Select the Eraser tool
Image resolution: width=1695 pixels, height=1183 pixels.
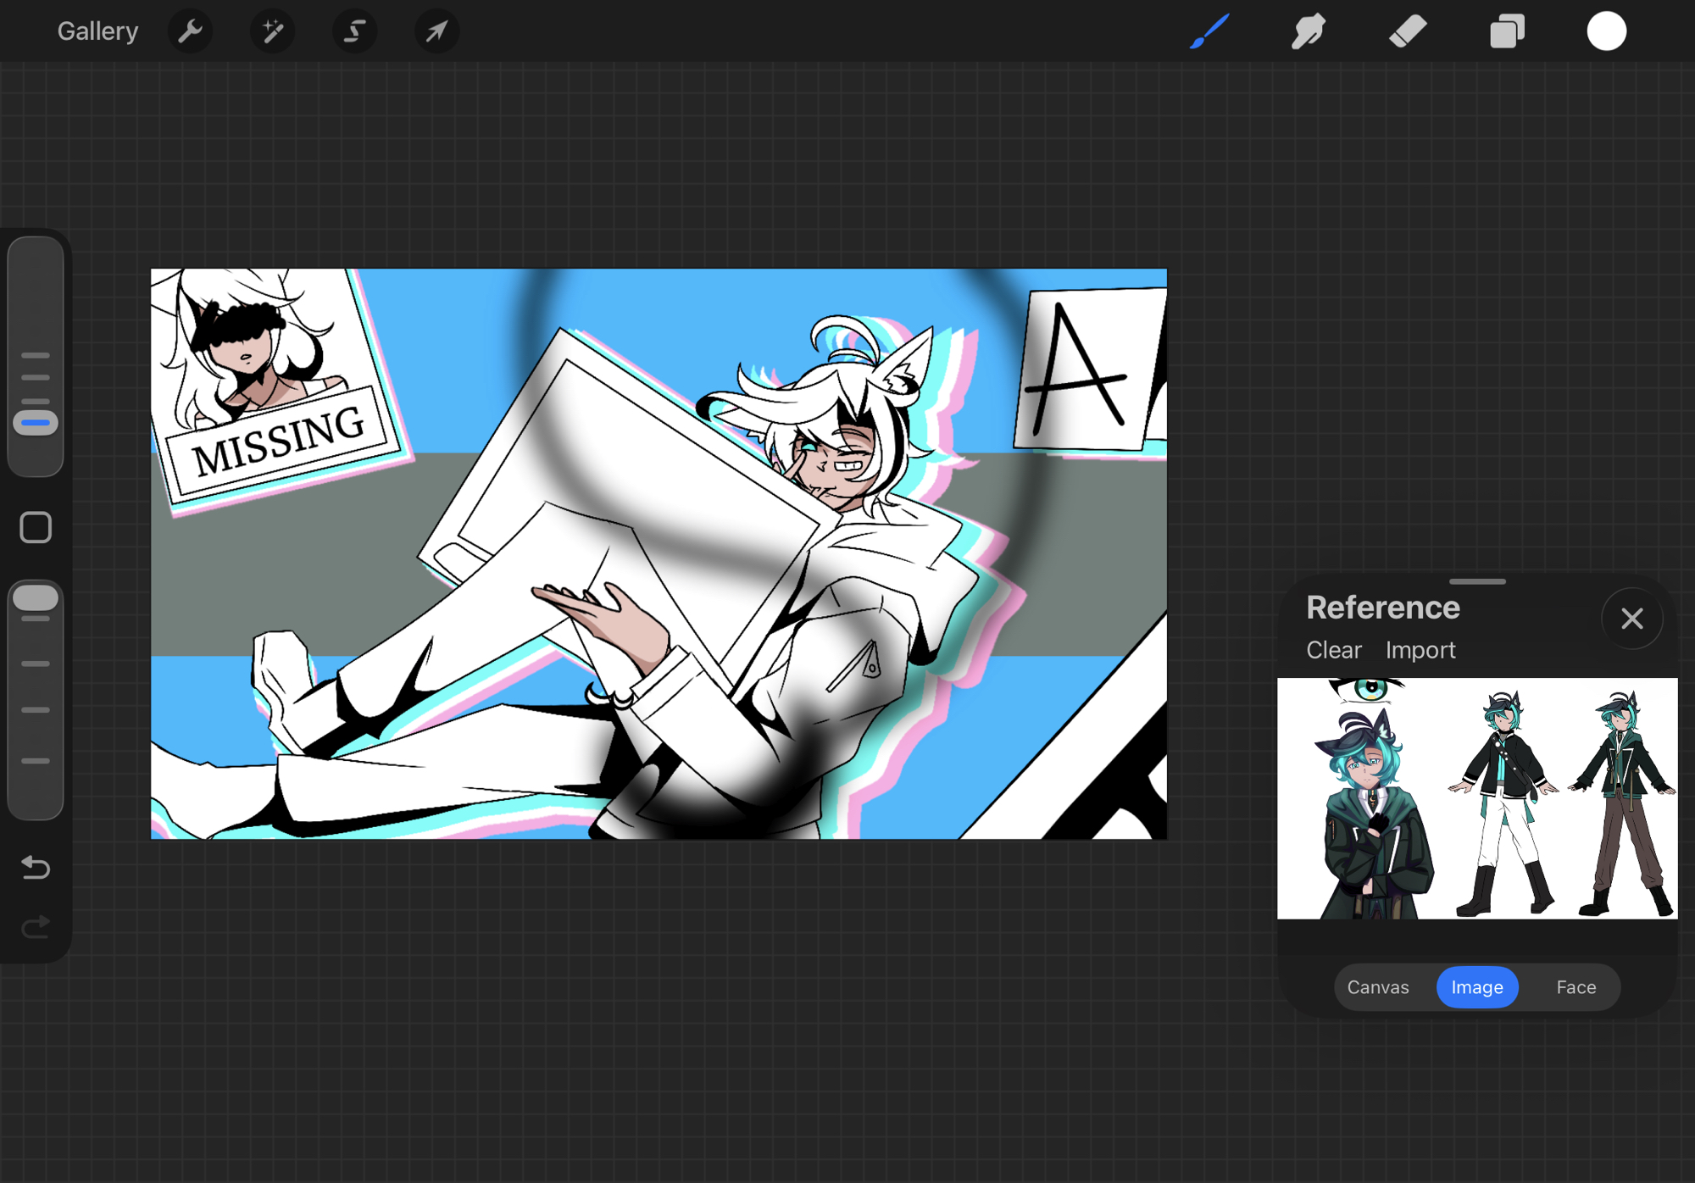(1408, 31)
